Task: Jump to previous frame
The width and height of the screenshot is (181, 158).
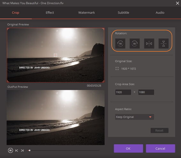Action: (17, 150)
